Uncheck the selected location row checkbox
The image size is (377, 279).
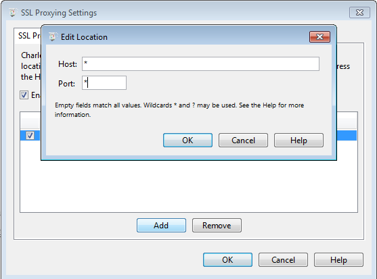point(30,136)
